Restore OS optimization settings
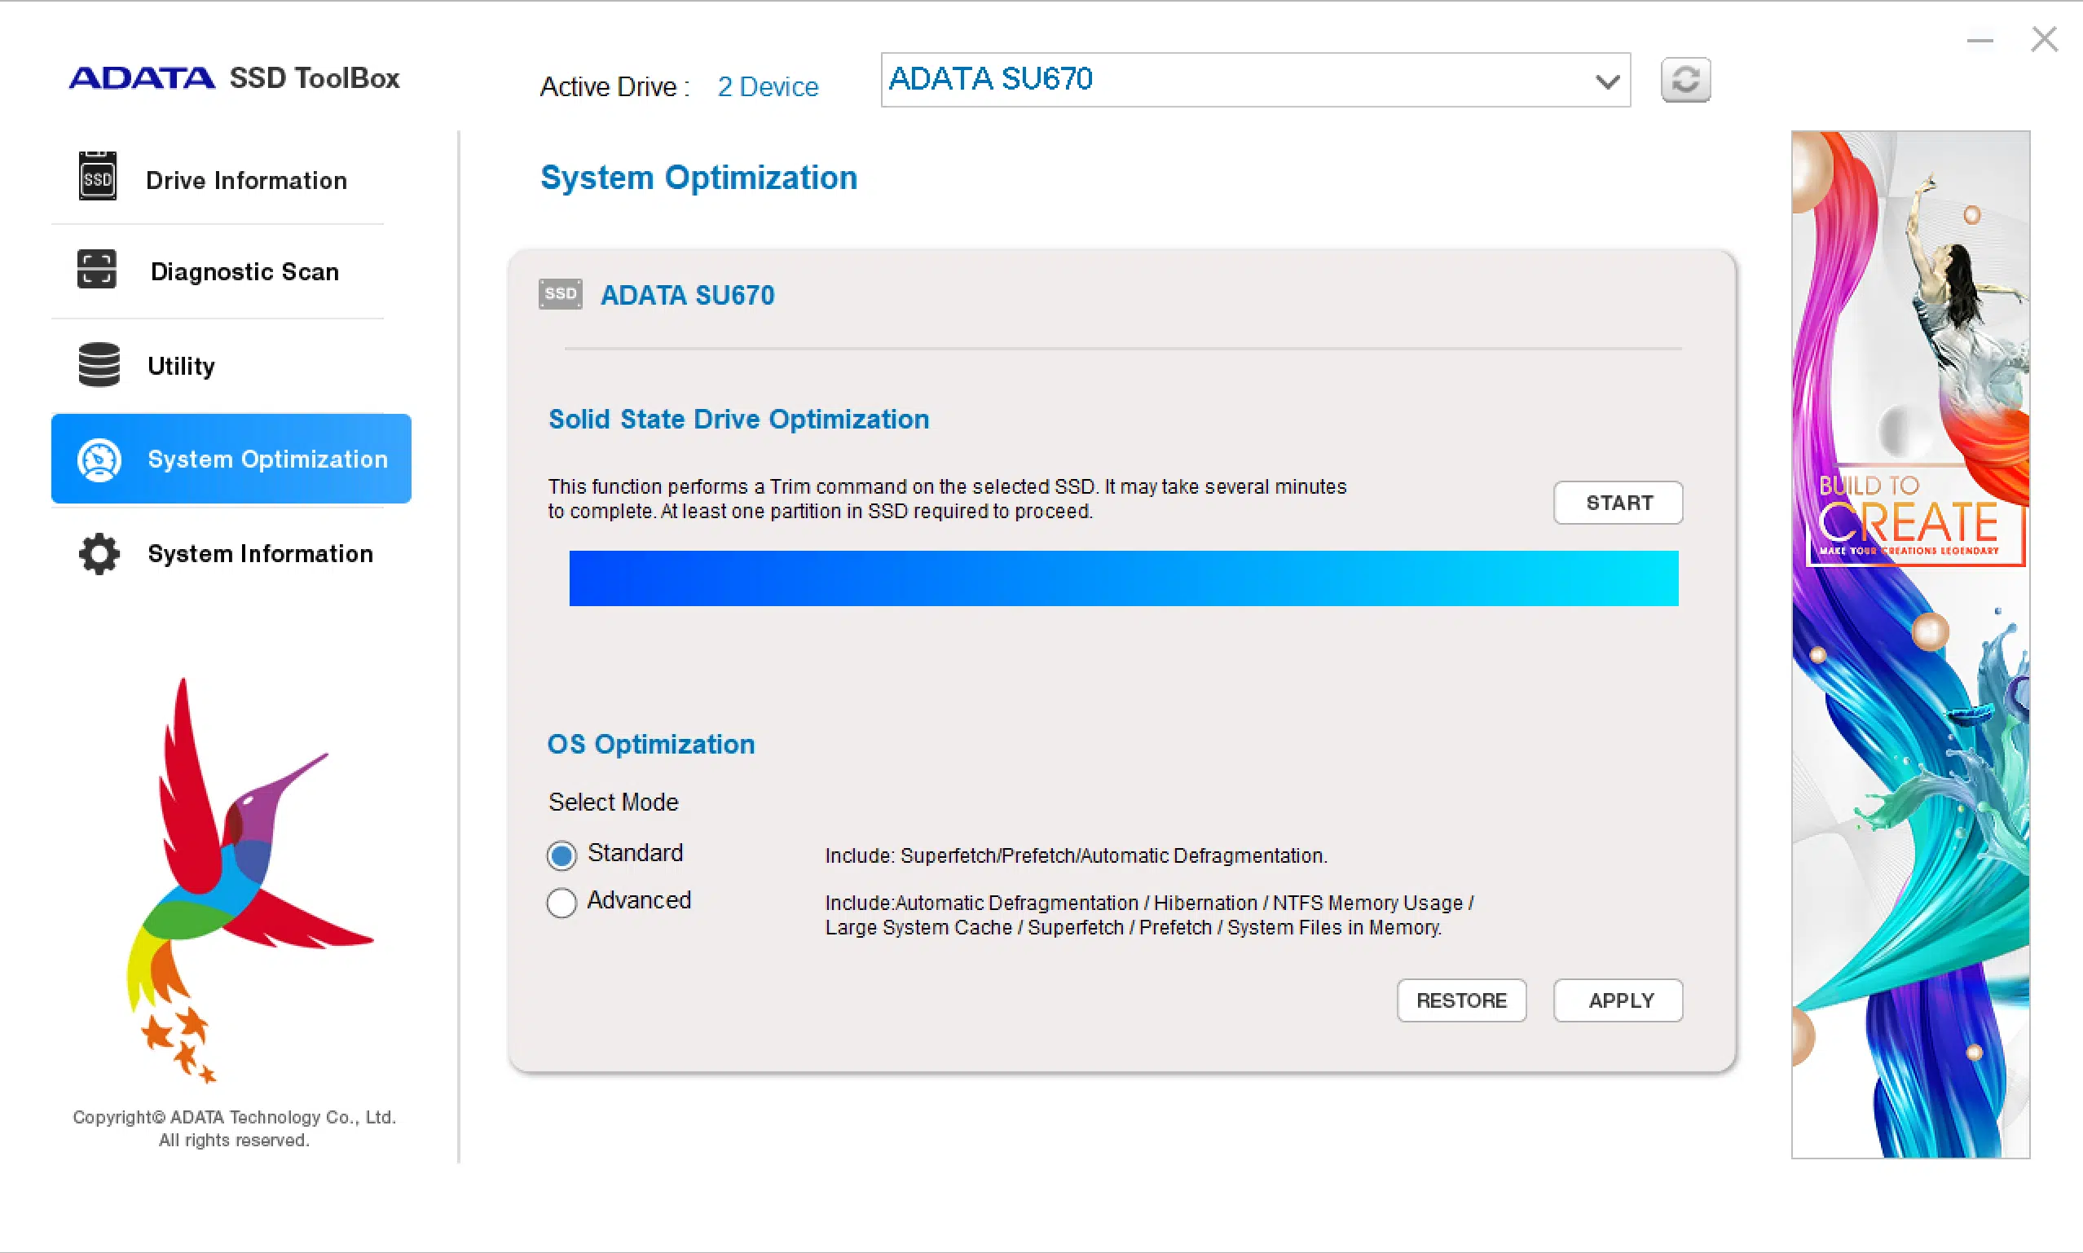Screen dimensions: 2083x1253 click(x=1461, y=1000)
